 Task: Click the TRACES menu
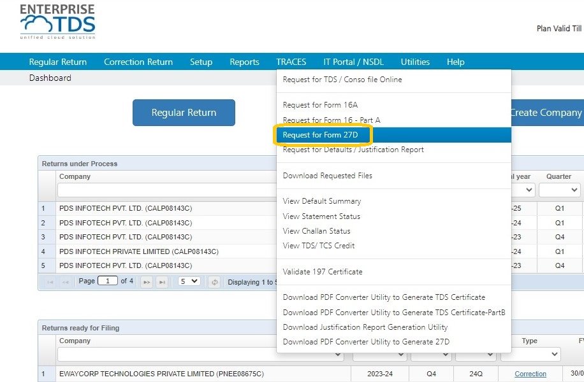coord(291,62)
